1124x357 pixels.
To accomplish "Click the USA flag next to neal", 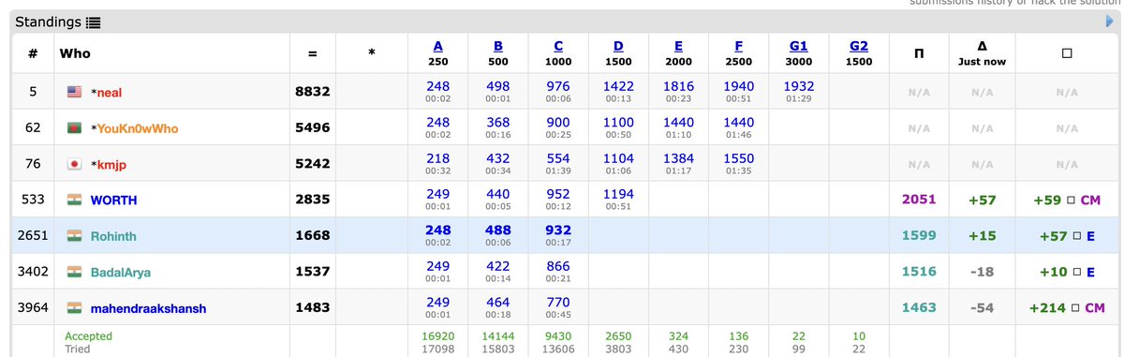I will point(75,93).
